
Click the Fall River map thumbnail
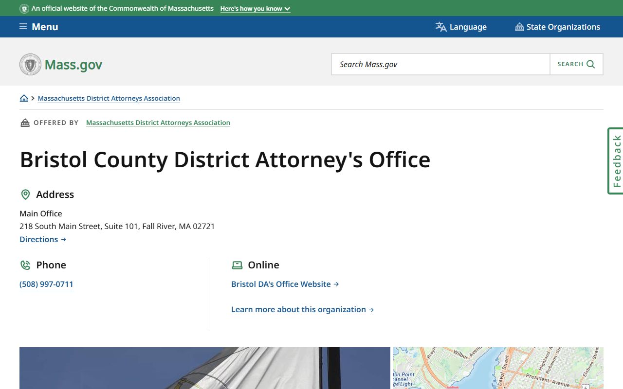coord(498,368)
